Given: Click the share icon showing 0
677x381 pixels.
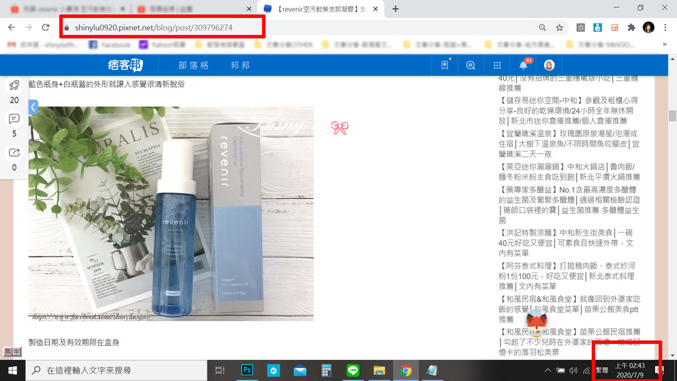Looking at the screenshot, I should pos(15,153).
